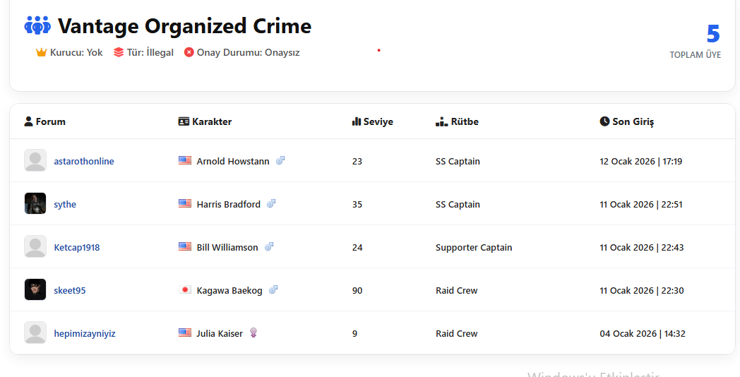This screenshot has width=740, height=377.
Task: Click the Karakter column header
Action: tap(205, 121)
